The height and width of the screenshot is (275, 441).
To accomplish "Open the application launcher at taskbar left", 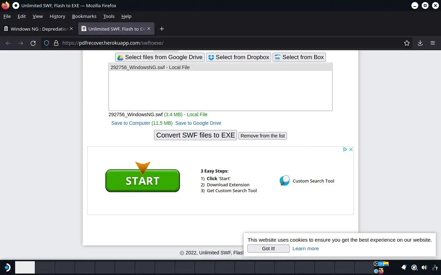I will tap(7, 267).
